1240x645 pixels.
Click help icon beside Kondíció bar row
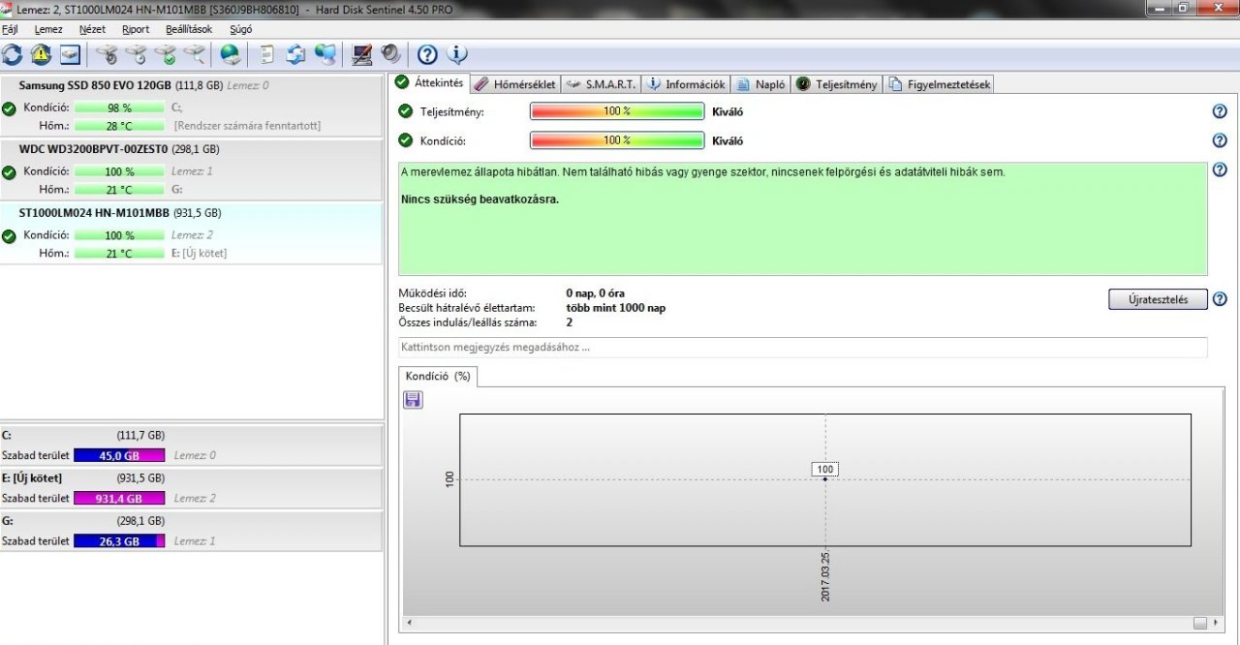(1220, 140)
